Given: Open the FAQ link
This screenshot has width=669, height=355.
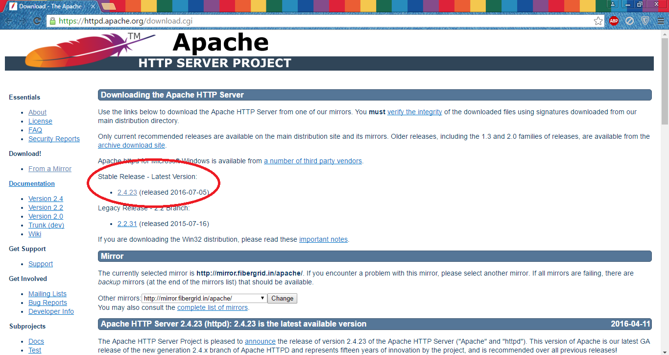Looking at the screenshot, I should click(35, 130).
